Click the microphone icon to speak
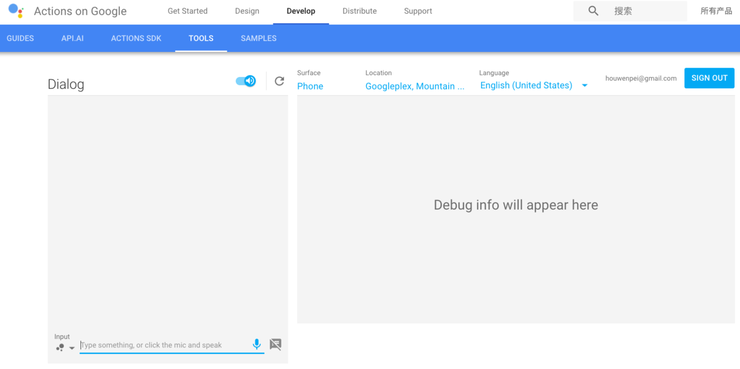 257,345
